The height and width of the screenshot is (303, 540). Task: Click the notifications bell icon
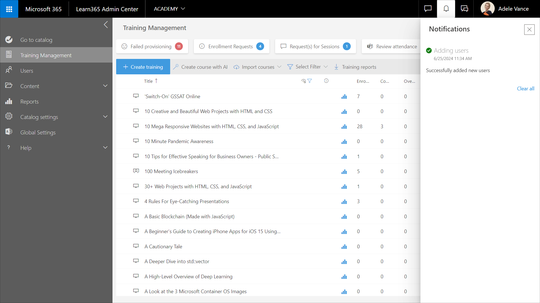[x=446, y=9]
